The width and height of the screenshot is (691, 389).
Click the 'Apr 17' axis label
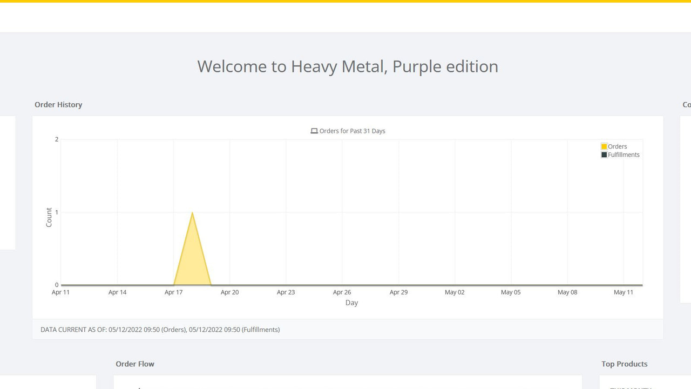[x=173, y=292]
